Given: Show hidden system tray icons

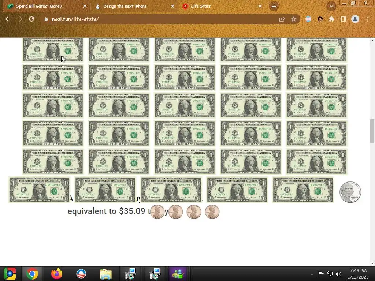Looking at the screenshot, I should (x=312, y=274).
